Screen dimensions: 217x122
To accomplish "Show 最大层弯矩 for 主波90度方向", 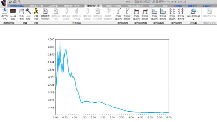I will pyautogui.click(x=181, y=14).
